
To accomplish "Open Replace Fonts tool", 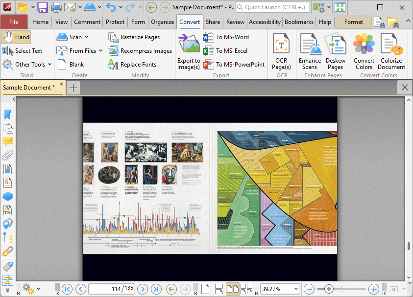I will (x=132, y=65).
